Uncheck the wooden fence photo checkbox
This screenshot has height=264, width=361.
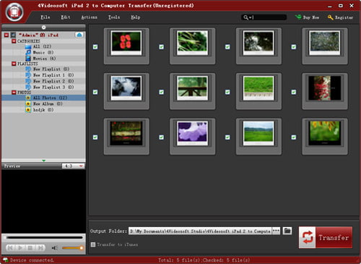click(x=162, y=92)
